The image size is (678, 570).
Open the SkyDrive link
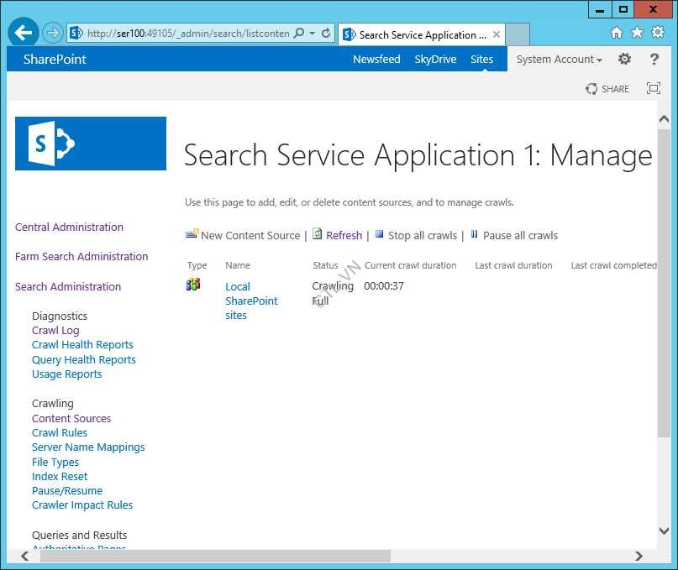pos(435,60)
